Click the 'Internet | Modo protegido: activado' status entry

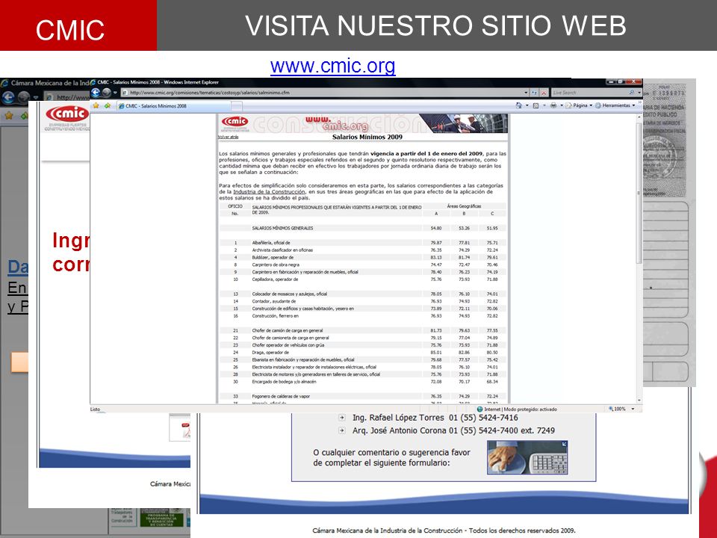pyautogui.click(x=517, y=409)
